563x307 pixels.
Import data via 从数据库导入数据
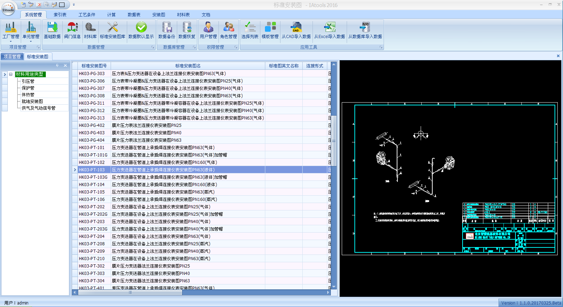tap(365, 30)
